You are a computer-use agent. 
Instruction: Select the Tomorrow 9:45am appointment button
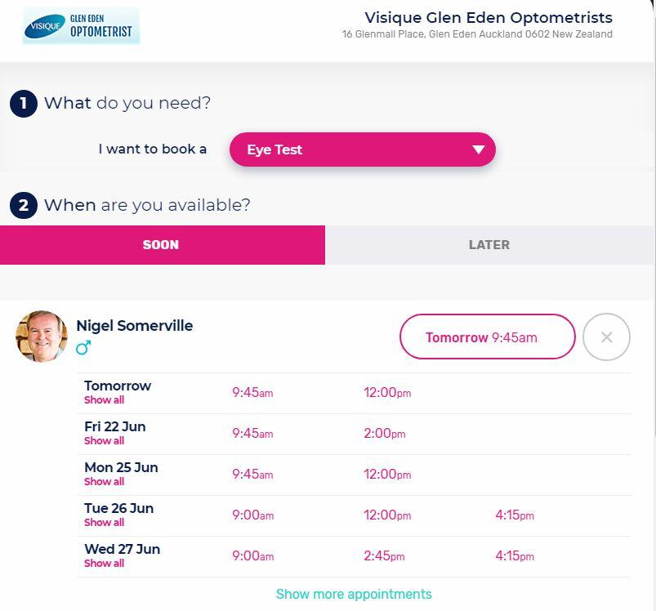[x=487, y=337]
